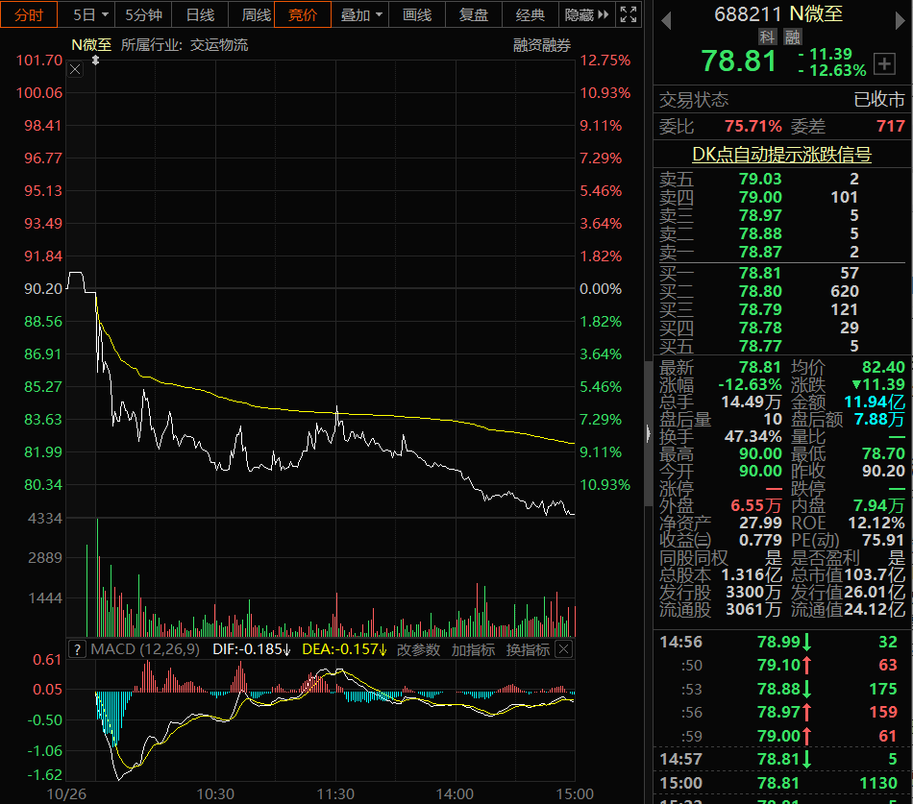
Task: Open the DK点自动提示涨跌信号 link
Action: (x=781, y=155)
